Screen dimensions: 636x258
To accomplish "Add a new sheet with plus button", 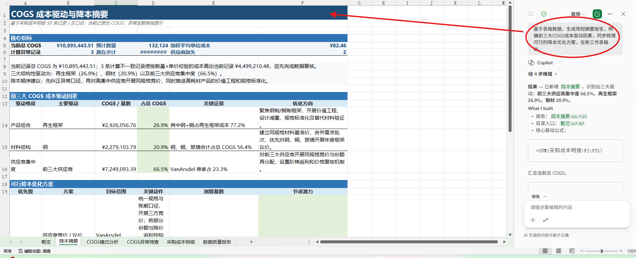I will 251,242.
